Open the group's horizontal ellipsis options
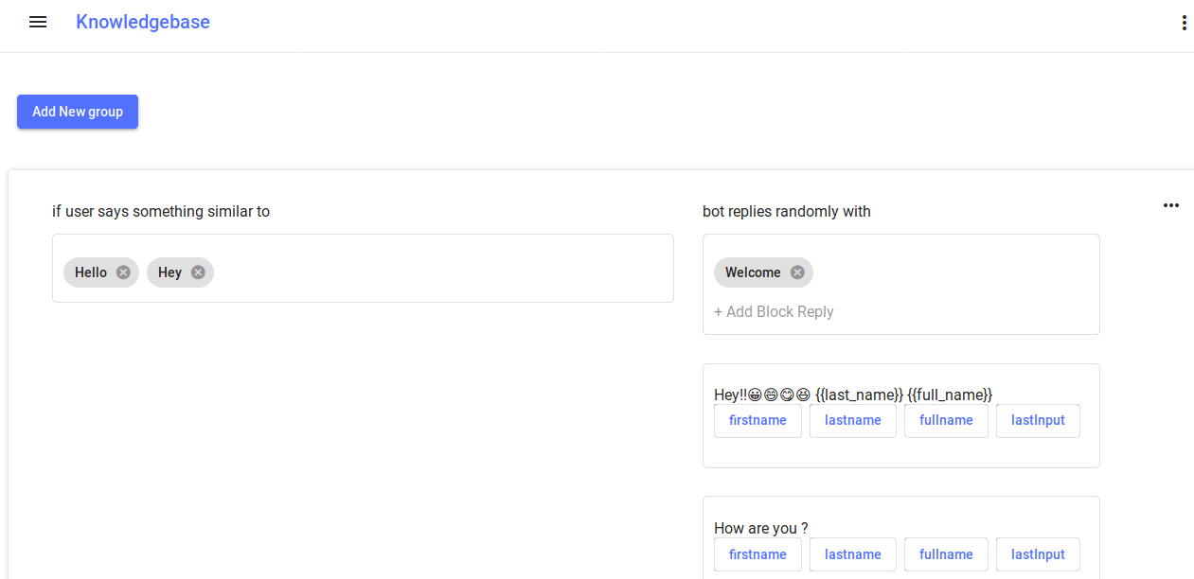1194x579 pixels. coord(1171,205)
